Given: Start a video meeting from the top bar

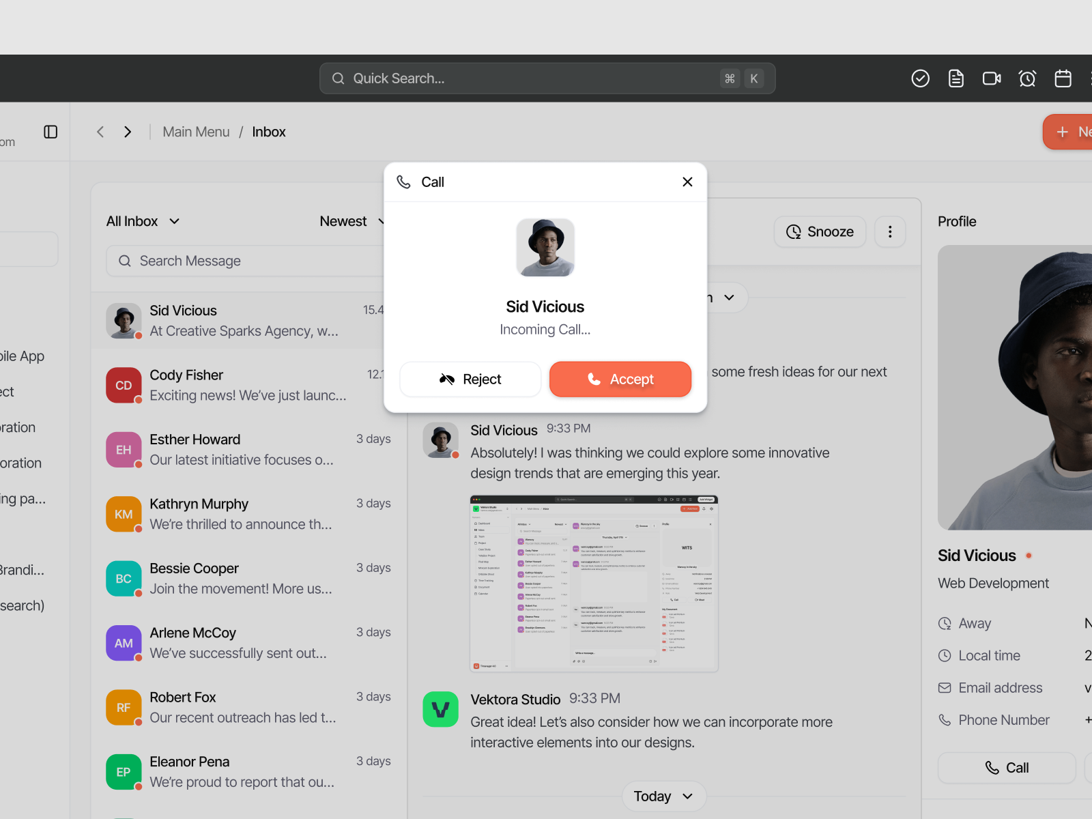Looking at the screenshot, I should click(x=991, y=78).
